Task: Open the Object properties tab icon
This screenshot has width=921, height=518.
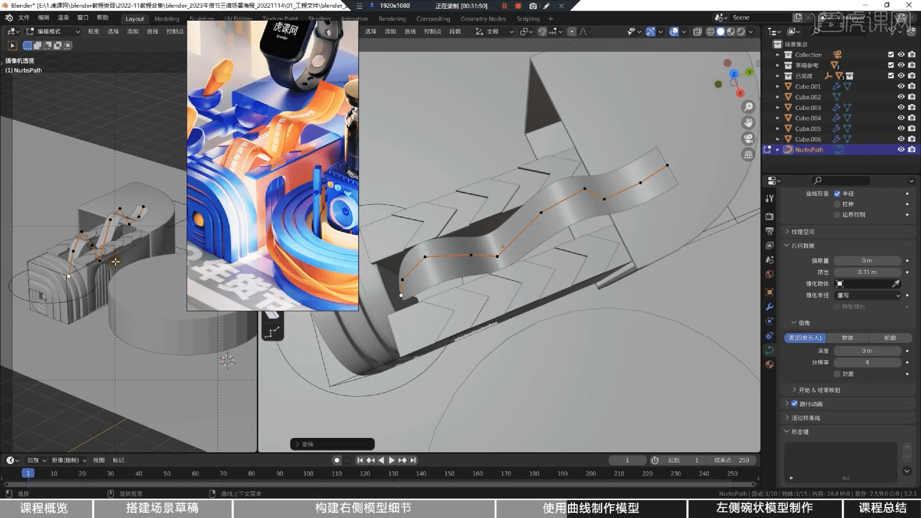Action: click(x=769, y=292)
